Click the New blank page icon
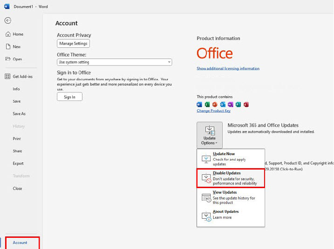334x249 pixels. pos(8,46)
